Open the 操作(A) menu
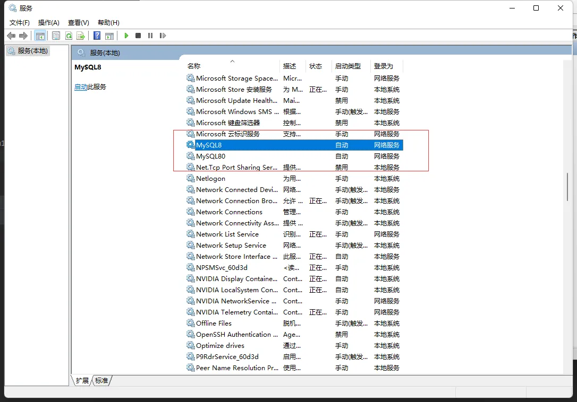 tap(48, 23)
